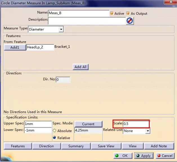Image resolution: width=177 pixels, height=162 pixels.
Task: Click the Add All button
Action: 80,67
